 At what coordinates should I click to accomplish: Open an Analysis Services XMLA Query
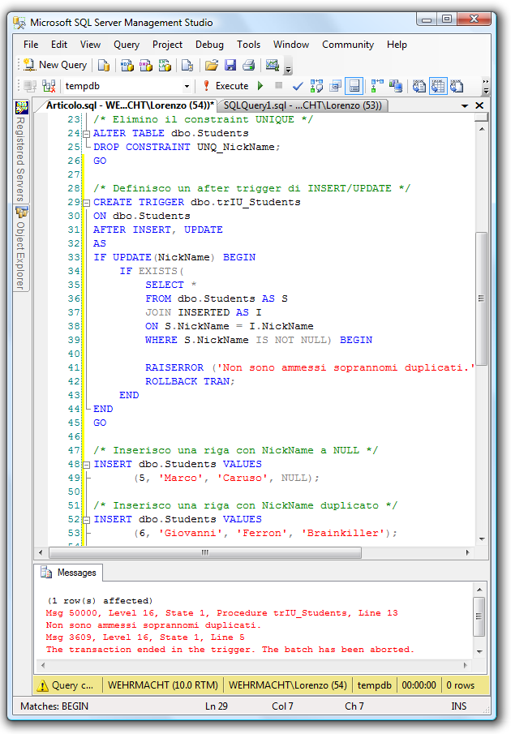click(164, 65)
